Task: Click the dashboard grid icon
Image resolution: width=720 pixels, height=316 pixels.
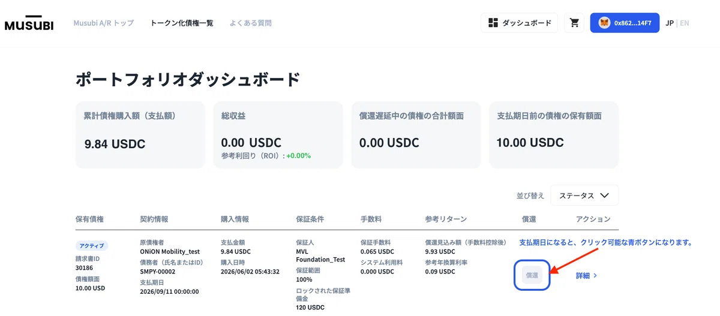Action: (x=493, y=23)
